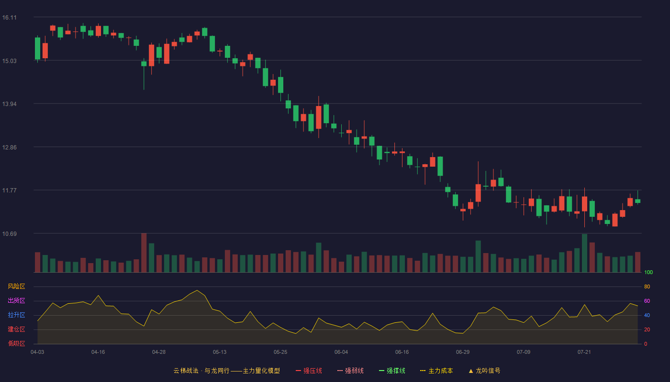Click the 10.69 price axis label
This screenshot has width=670, height=382.
pos(9,233)
